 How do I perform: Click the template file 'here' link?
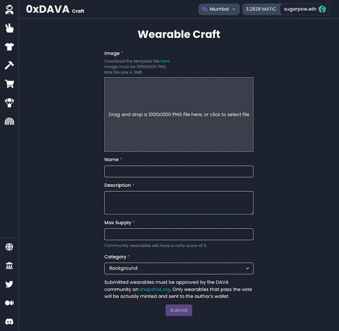(165, 61)
